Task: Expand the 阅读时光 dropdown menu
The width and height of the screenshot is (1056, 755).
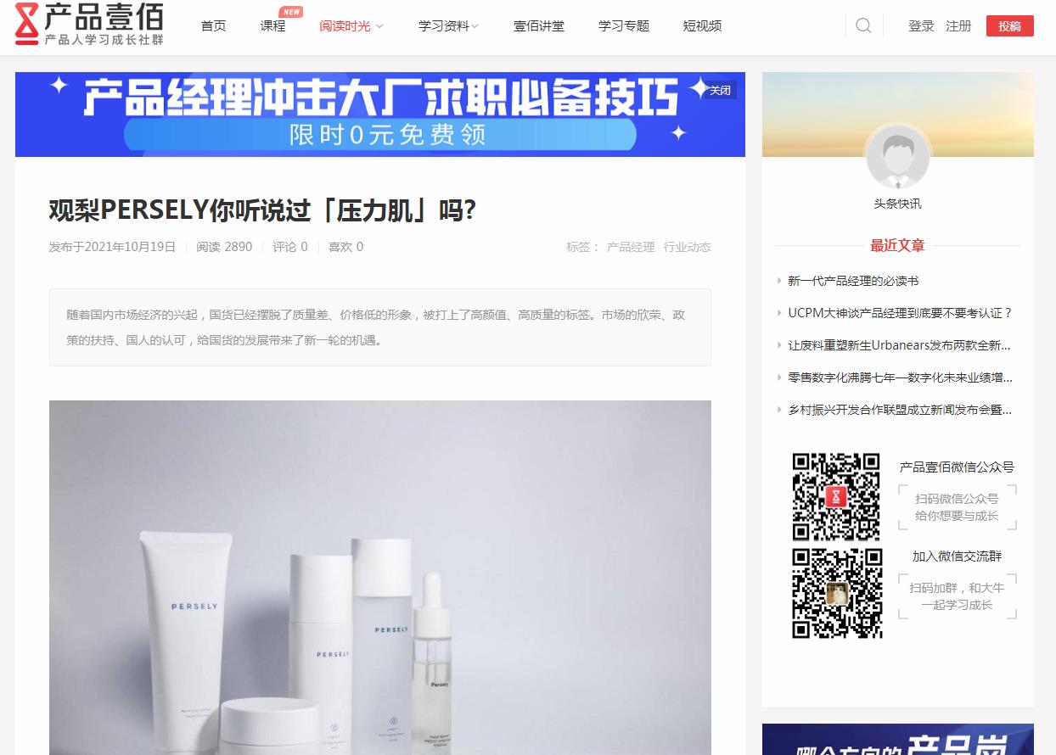Action: pyautogui.click(x=351, y=26)
